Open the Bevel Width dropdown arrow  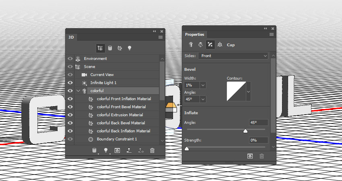pos(203,85)
